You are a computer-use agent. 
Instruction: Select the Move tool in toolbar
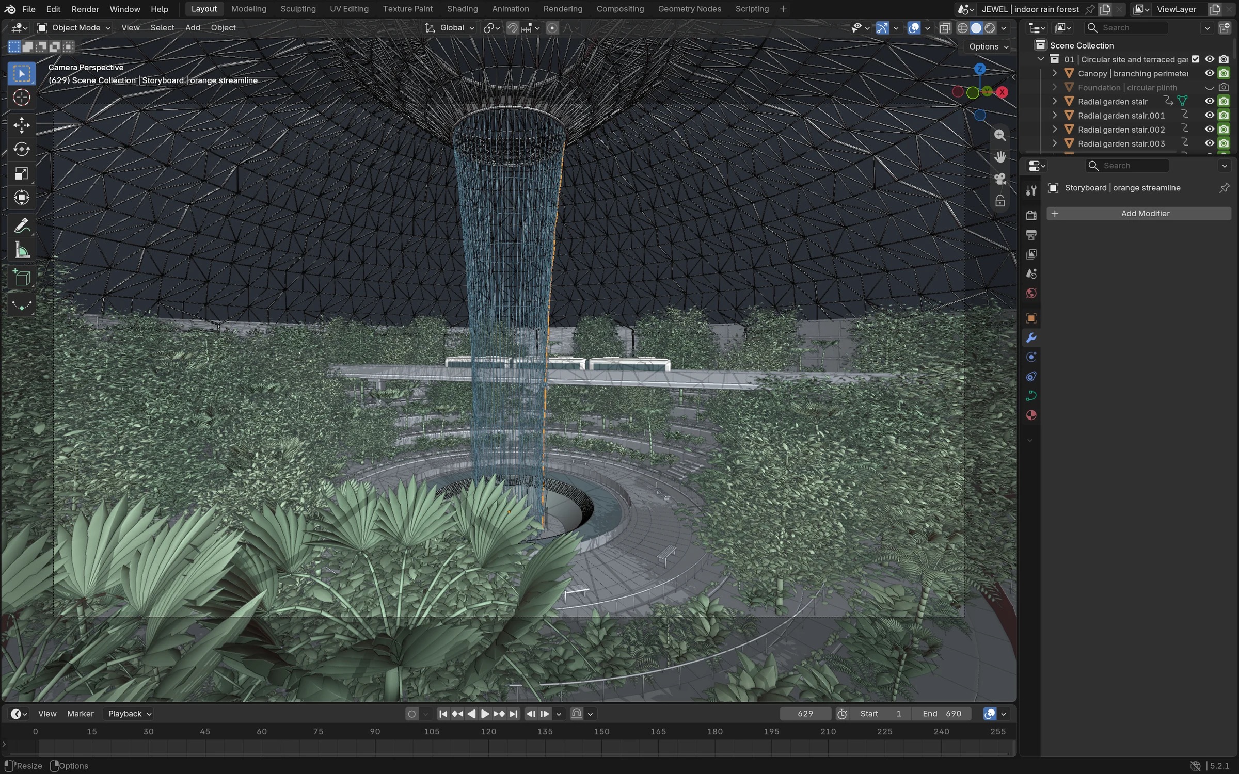pos(21,124)
